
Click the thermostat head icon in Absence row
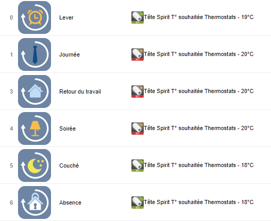(x=138, y=202)
